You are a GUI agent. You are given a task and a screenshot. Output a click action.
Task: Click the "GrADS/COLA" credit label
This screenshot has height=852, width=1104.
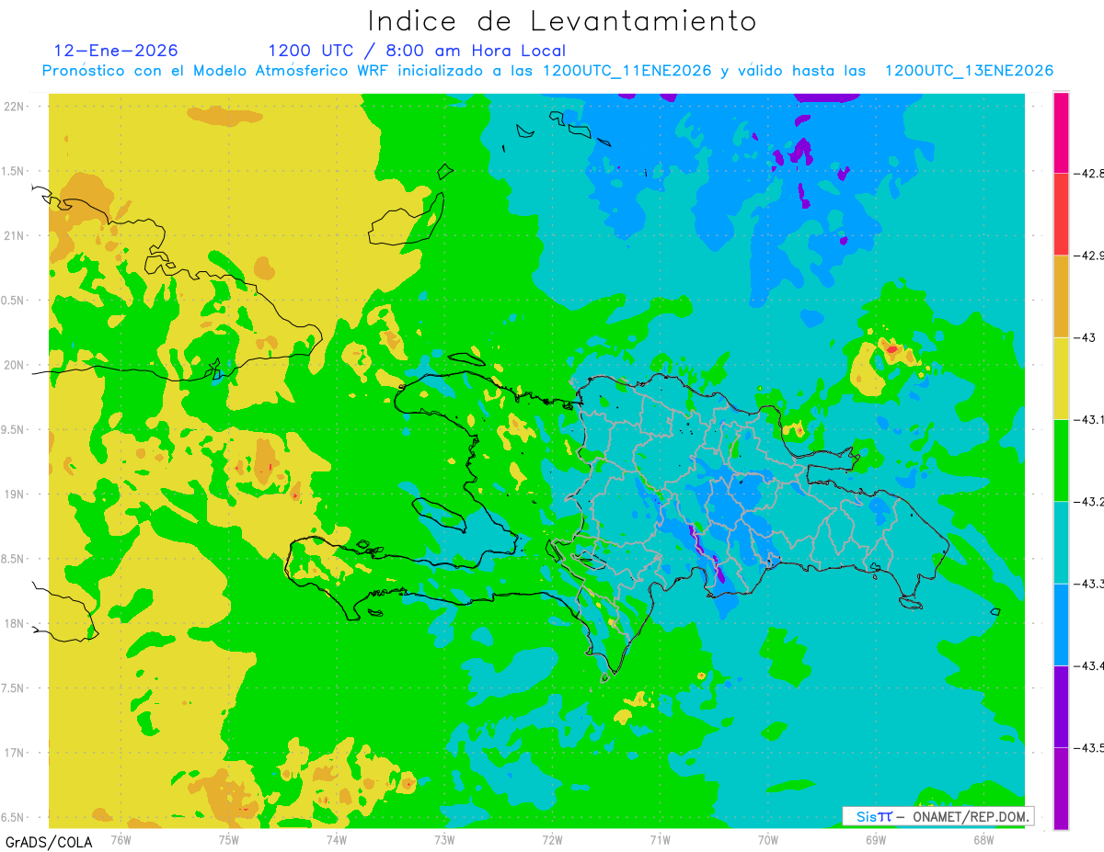pyautogui.click(x=49, y=842)
